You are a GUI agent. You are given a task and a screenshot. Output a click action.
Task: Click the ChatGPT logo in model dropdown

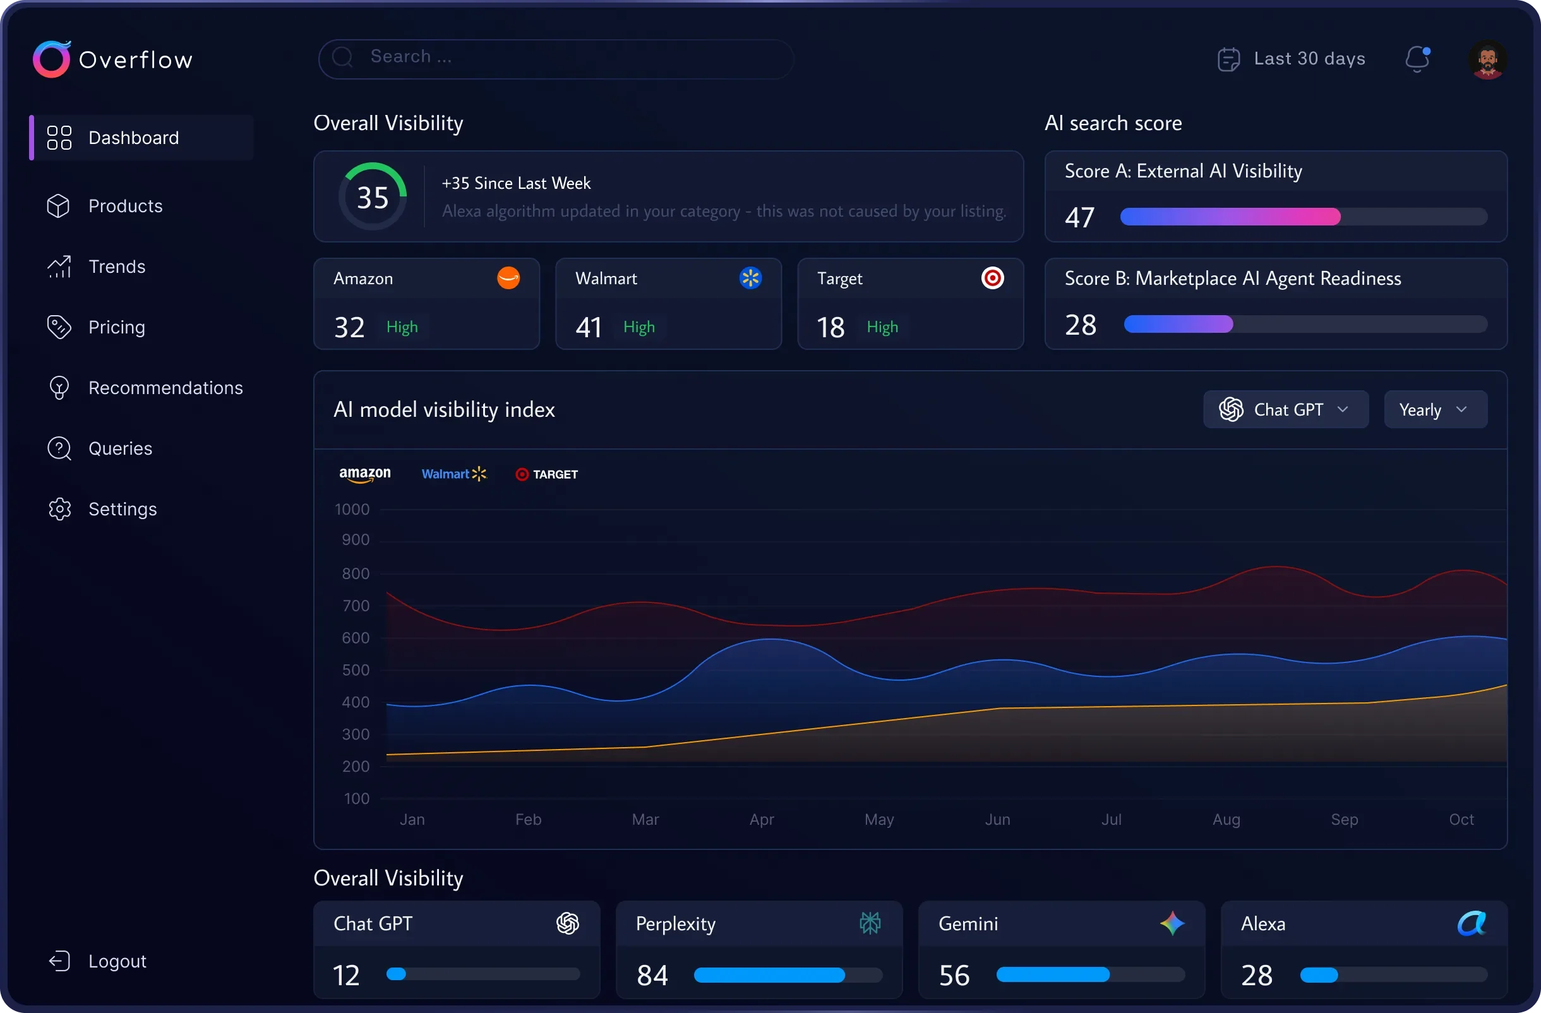tap(1231, 409)
